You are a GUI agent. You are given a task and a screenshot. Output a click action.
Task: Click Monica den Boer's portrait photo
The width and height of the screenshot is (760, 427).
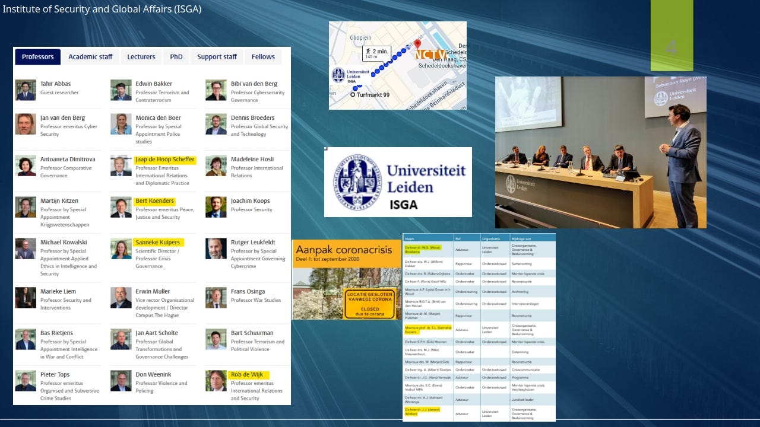click(x=121, y=124)
